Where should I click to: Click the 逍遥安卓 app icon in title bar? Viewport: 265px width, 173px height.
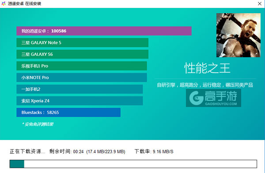(4, 4)
